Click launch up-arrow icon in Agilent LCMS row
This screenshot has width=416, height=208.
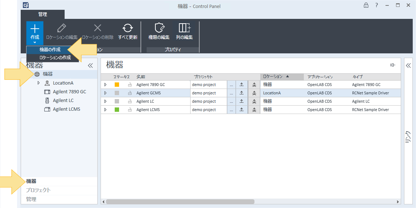click(242, 110)
